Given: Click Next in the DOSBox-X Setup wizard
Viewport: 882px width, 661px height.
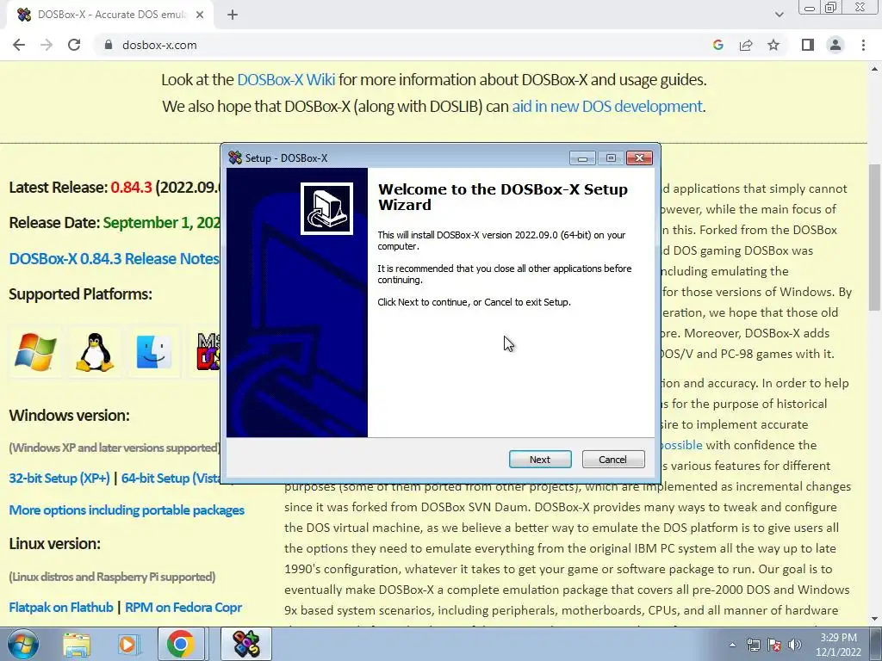Looking at the screenshot, I should (540, 460).
